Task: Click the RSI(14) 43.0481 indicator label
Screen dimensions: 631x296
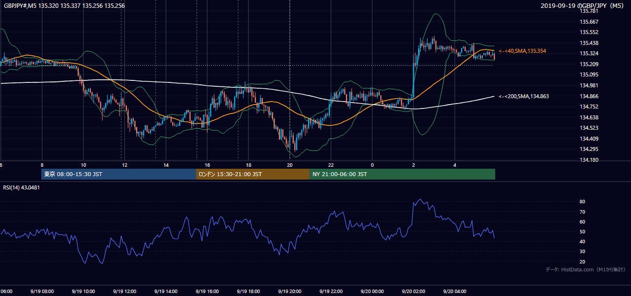Action: 22,187
